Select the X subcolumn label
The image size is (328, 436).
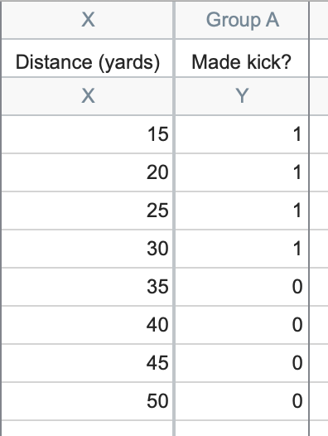(x=87, y=96)
